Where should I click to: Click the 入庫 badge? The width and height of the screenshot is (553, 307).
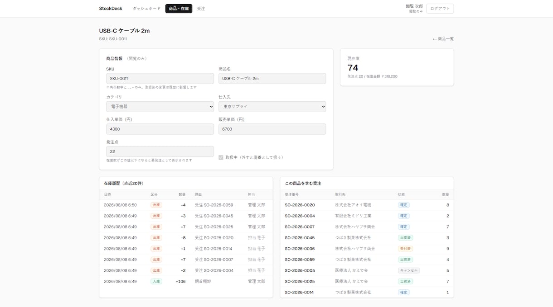(156, 281)
